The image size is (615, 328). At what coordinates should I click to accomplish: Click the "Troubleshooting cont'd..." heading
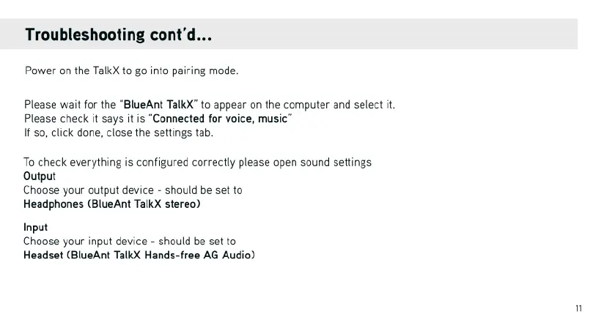click(x=119, y=34)
